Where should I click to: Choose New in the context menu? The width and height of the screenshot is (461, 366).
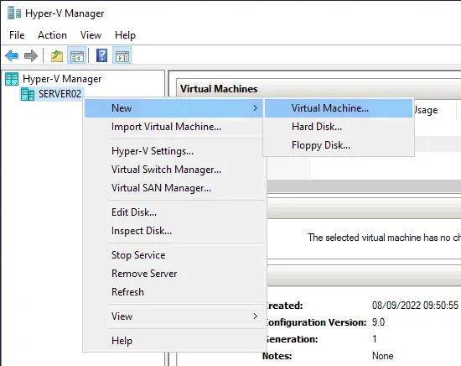coord(174,108)
